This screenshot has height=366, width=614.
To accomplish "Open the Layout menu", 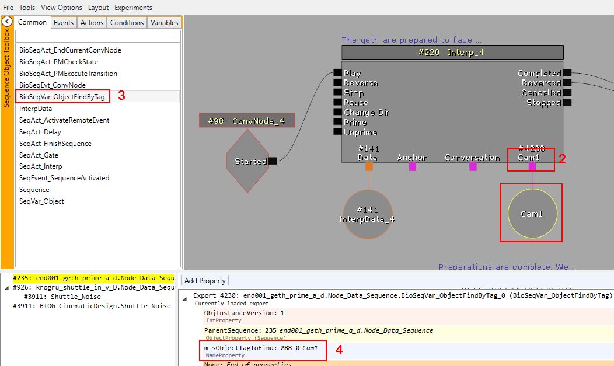I will coord(98,8).
